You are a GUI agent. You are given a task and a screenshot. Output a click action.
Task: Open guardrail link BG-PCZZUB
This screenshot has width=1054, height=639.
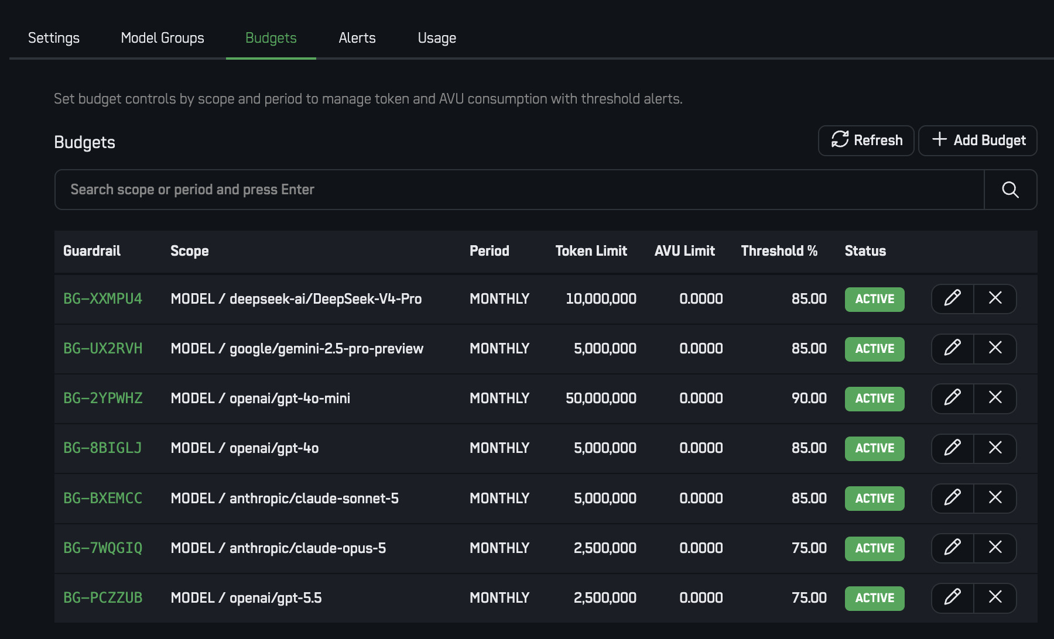[103, 598]
